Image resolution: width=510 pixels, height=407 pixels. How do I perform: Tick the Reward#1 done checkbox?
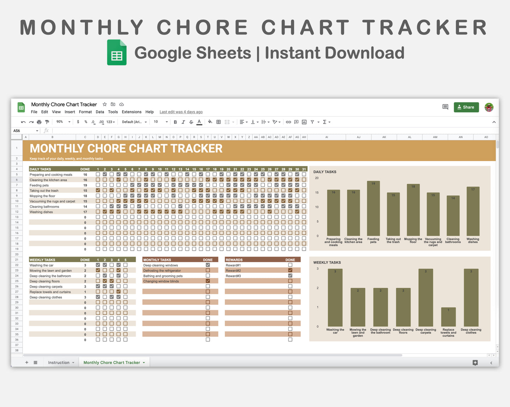(x=290, y=265)
